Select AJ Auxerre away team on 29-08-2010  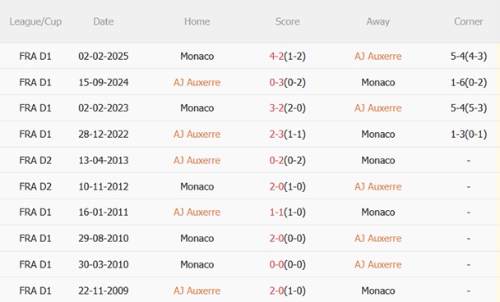tap(377, 238)
